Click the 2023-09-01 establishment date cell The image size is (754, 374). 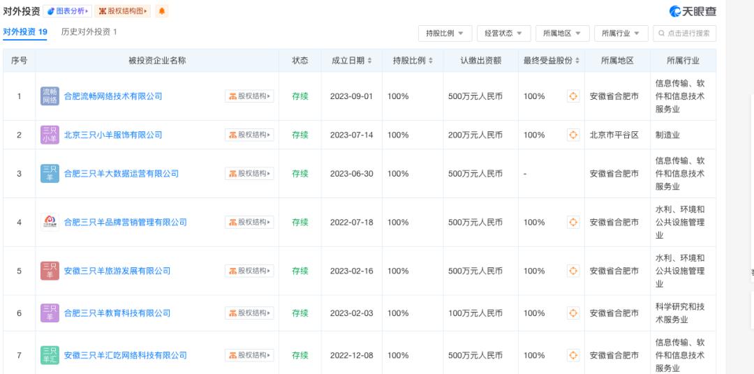(351, 96)
